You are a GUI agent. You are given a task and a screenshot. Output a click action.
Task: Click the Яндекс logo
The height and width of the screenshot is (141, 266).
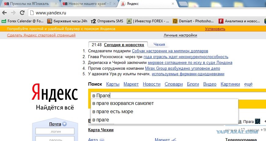(54, 92)
